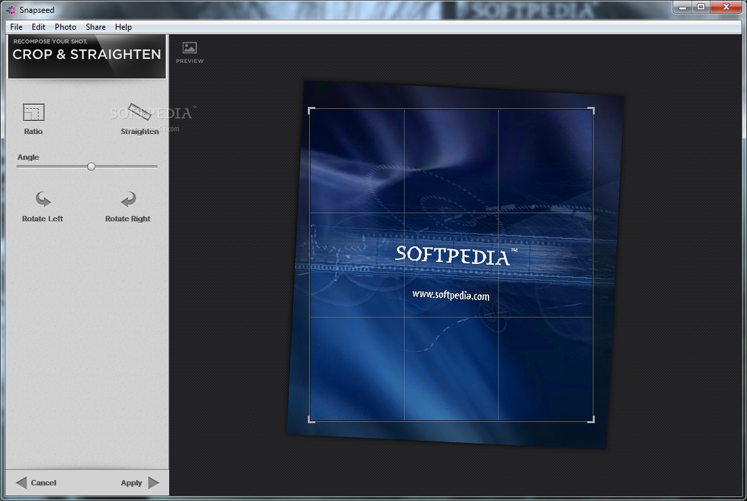
Task: Open the Edit menu
Action: pyautogui.click(x=39, y=26)
